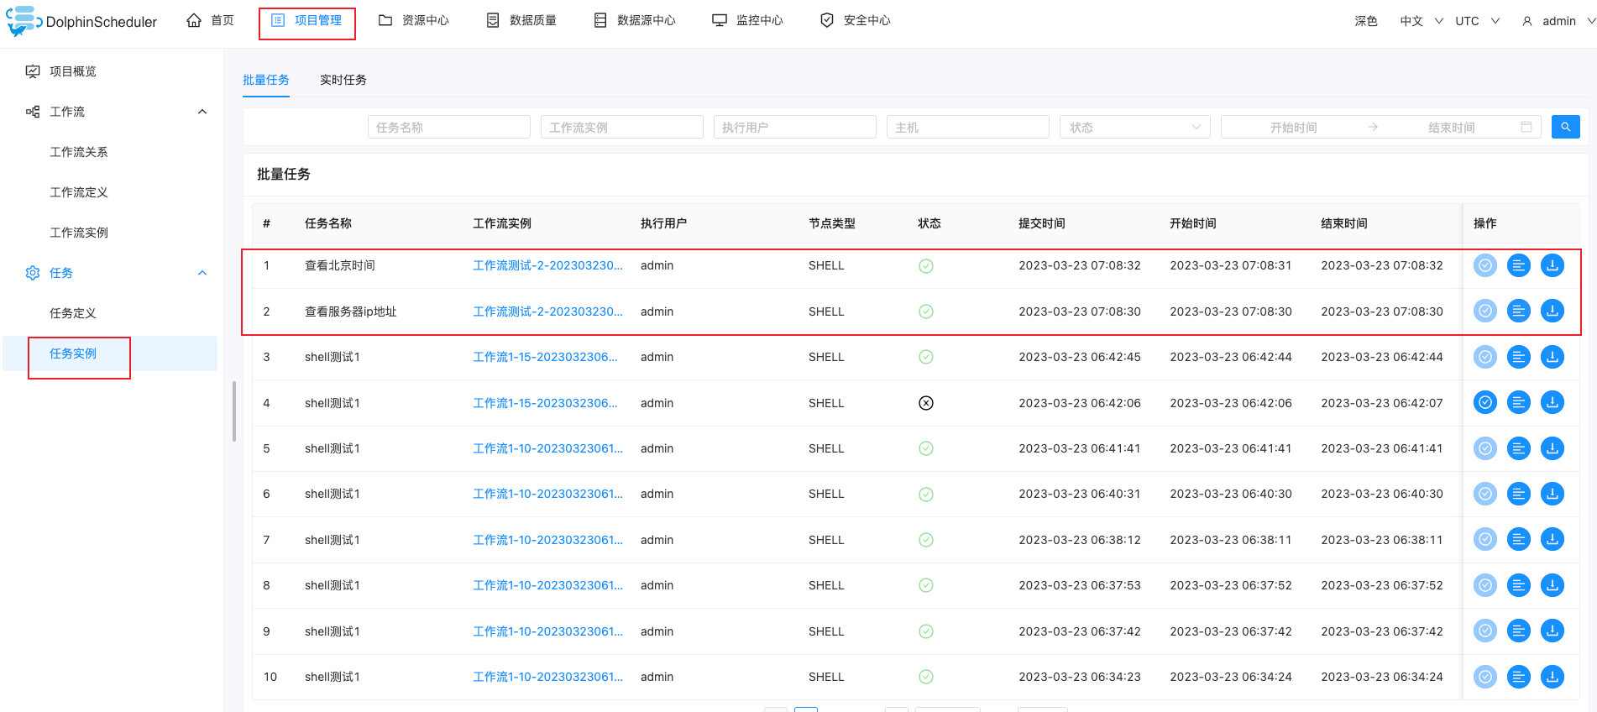Open workflow instance link in row 10
The image size is (1597, 712).
click(547, 677)
